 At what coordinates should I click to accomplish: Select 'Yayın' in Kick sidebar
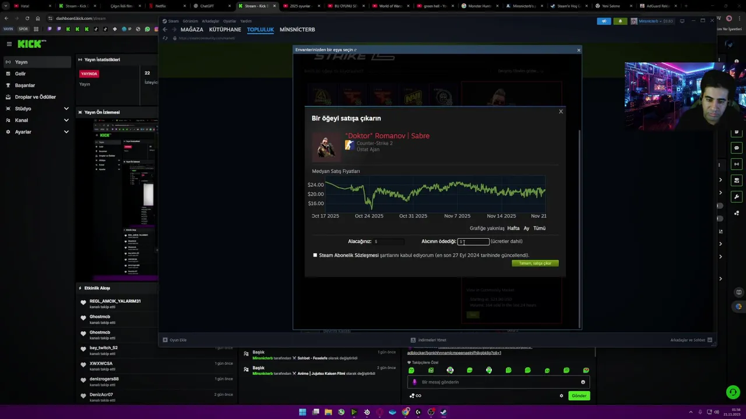coord(37,62)
